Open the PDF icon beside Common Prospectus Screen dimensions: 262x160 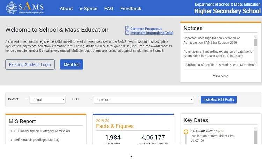tap(127, 28)
